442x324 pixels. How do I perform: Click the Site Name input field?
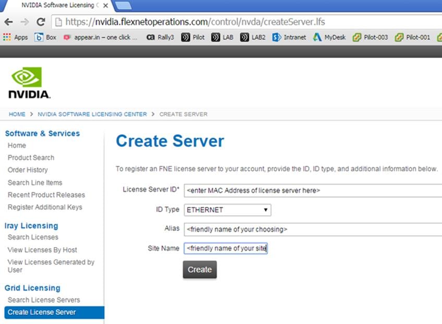[226, 249]
